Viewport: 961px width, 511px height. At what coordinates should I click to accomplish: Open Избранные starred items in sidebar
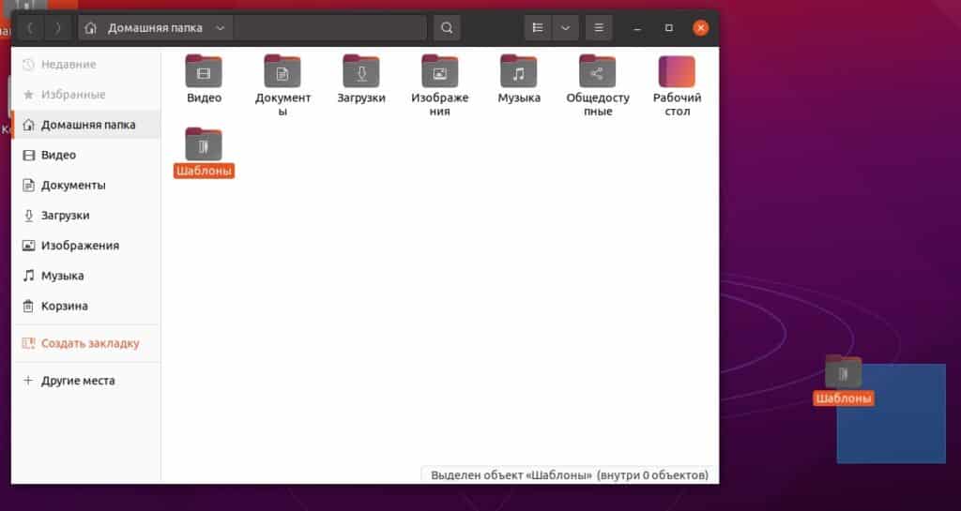72,95
